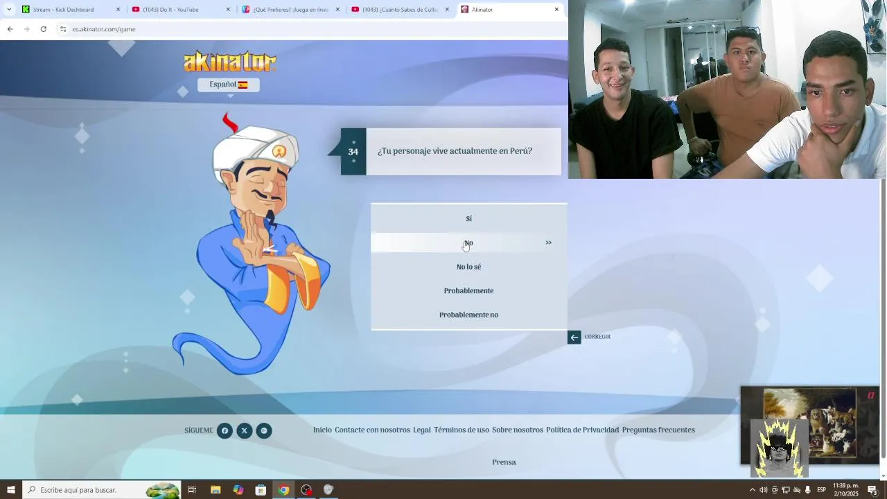
Task: Open Akinator's X (Twitter) icon
Action: pyautogui.click(x=244, y=430)
